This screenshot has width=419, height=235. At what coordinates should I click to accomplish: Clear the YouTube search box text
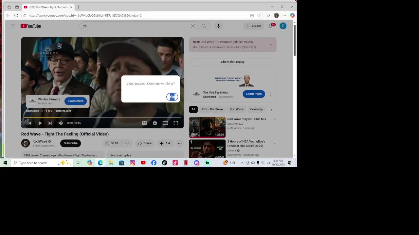193,26
